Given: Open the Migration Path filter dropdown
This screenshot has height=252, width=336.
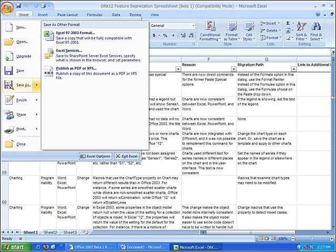Looking at the screenshot, I should click(293, 69).
